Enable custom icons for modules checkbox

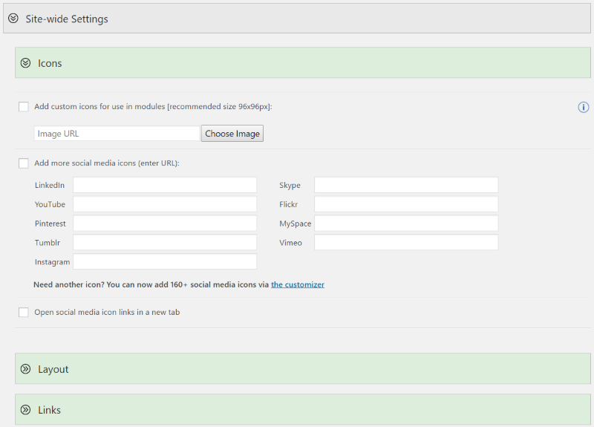coord(24,107)
